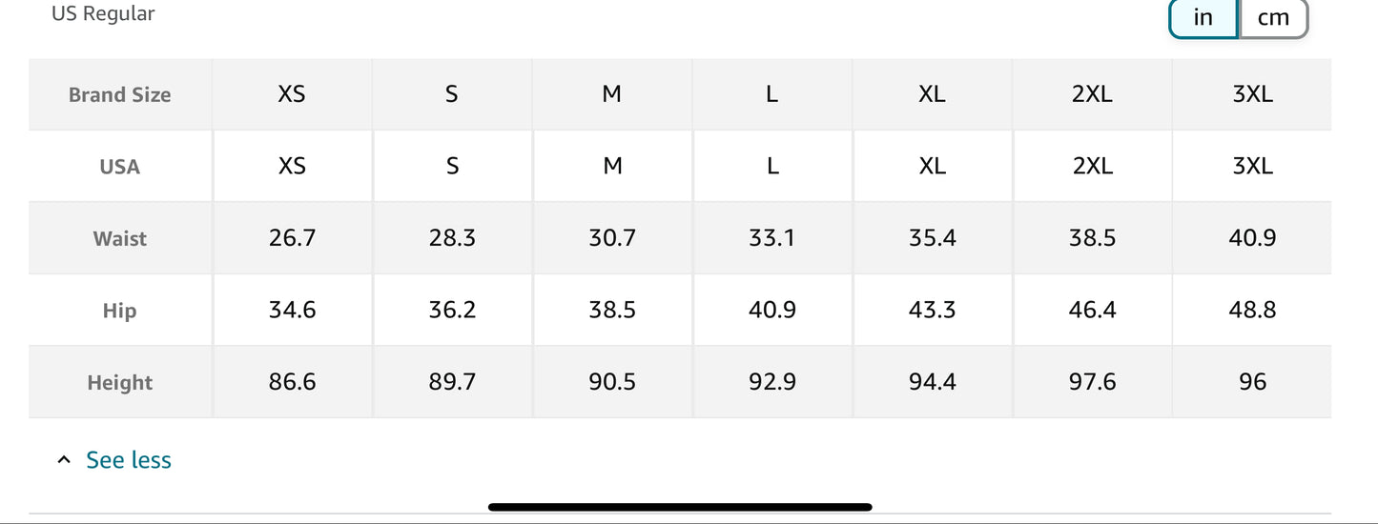Click the height value 96
1378x524 pixels.
click(x=1252, y=382)
